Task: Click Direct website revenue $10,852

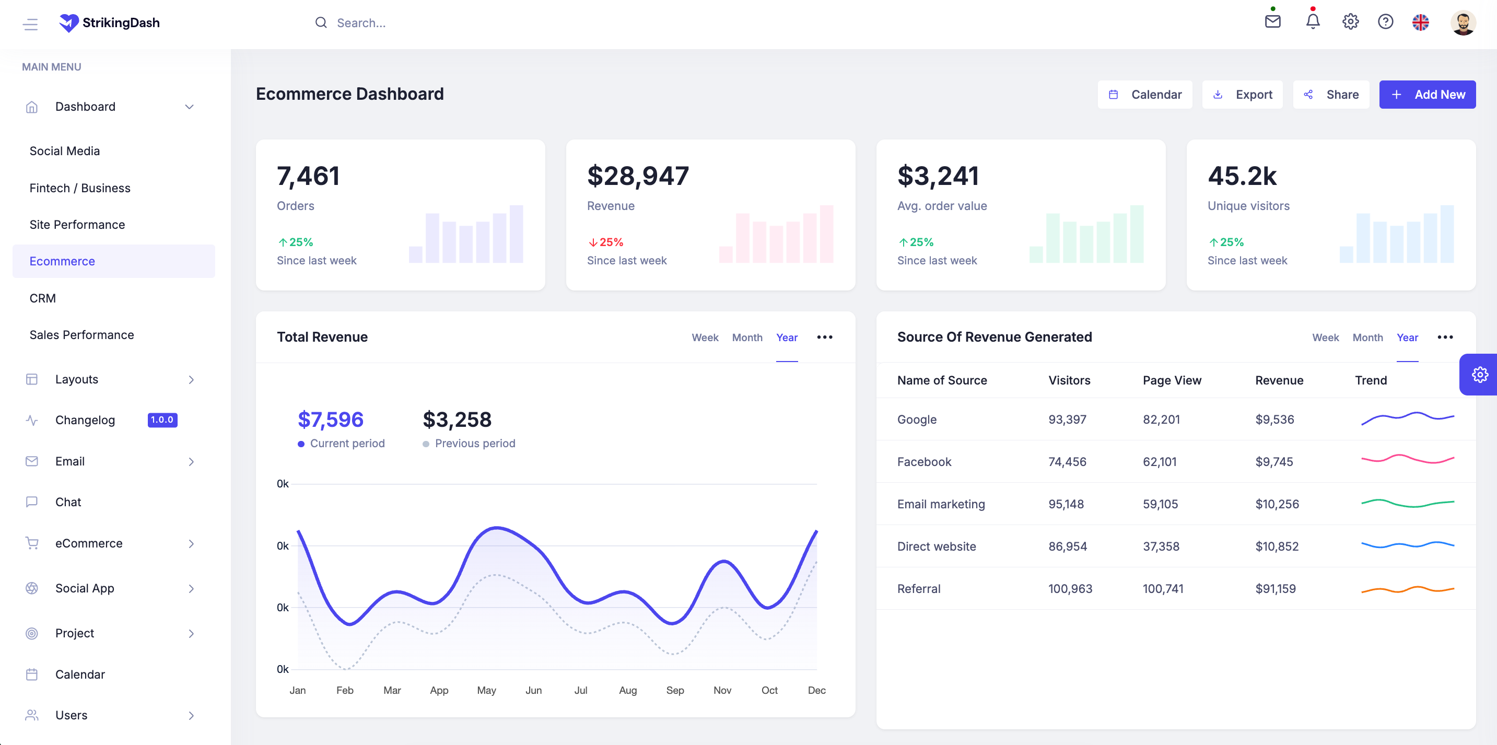Action: pos(1277,546)
